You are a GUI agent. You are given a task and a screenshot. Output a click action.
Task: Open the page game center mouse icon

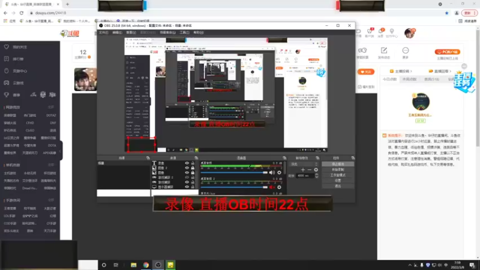[x=7, y=71]
